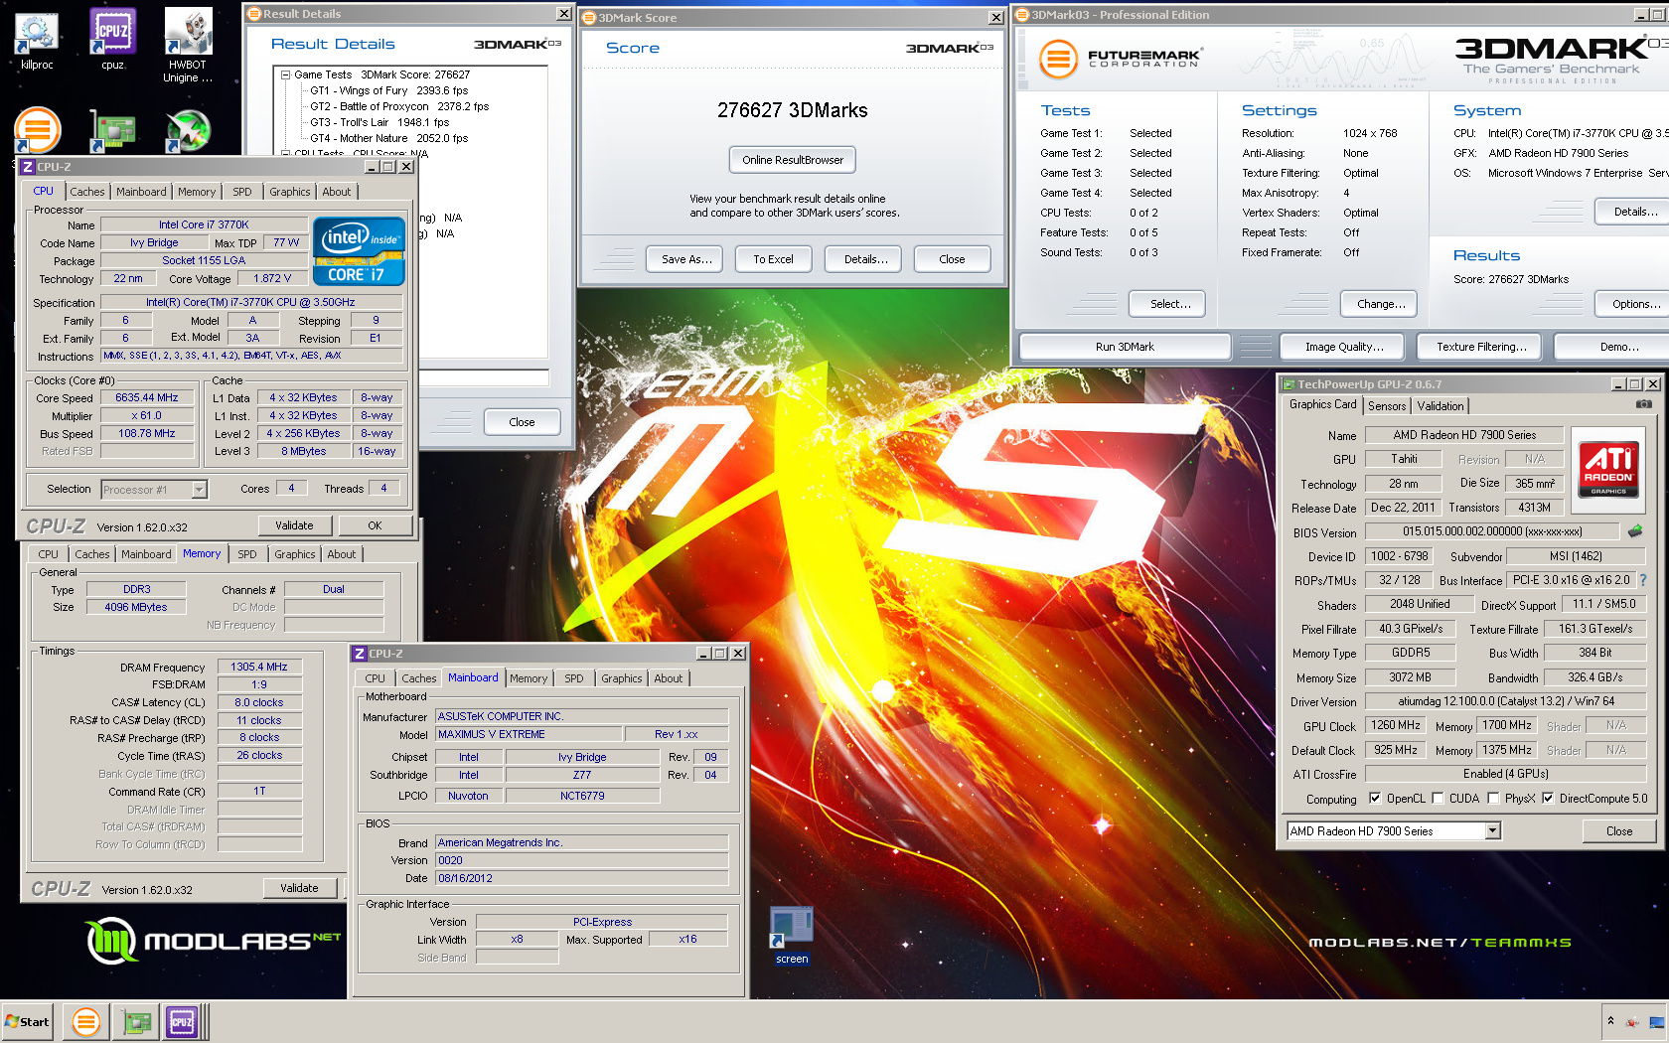Click the Mainboard CPU-Z window title icon
This screenshot has width=1669, height=1043.
click(360, 654)
